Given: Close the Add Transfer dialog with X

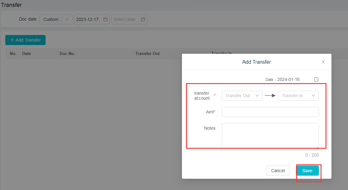Looking at the screenshot, I should (323, 62).
